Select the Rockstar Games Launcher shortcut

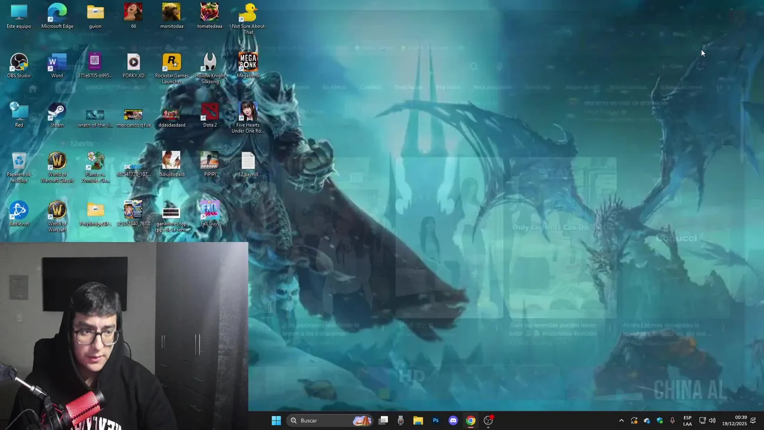(172, 68)
